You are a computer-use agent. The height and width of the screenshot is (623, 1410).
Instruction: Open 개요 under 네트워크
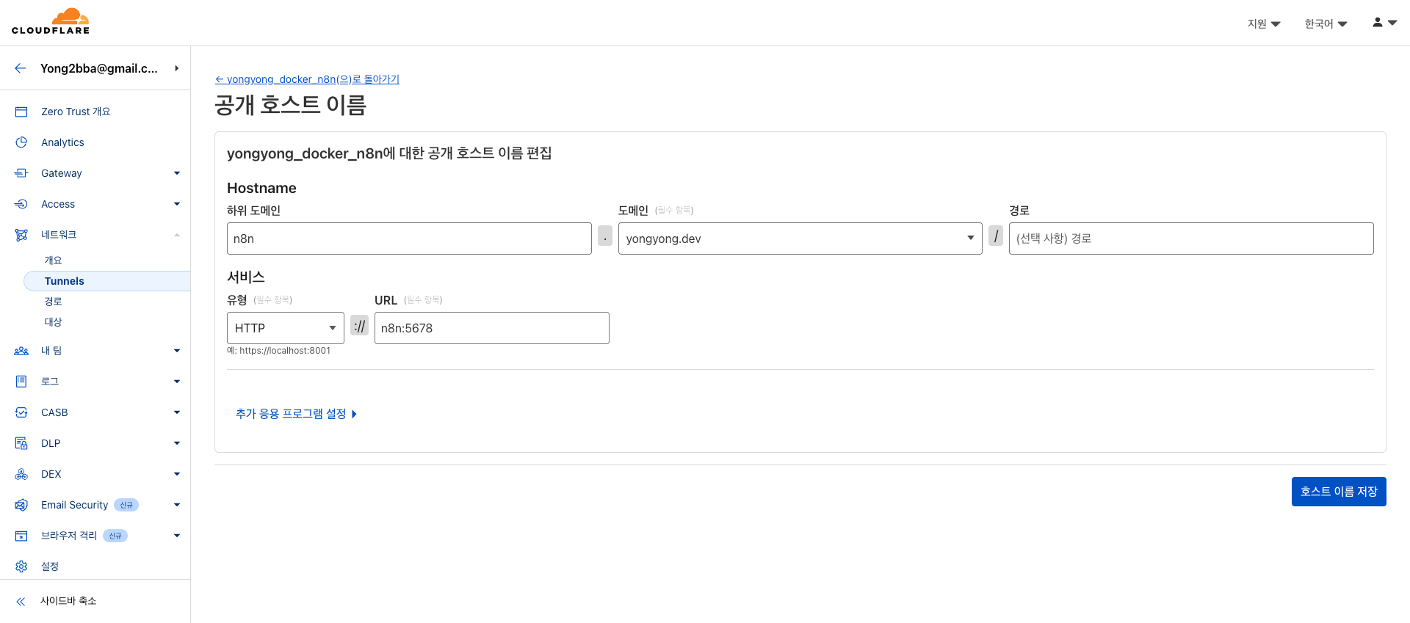point(53,261)
